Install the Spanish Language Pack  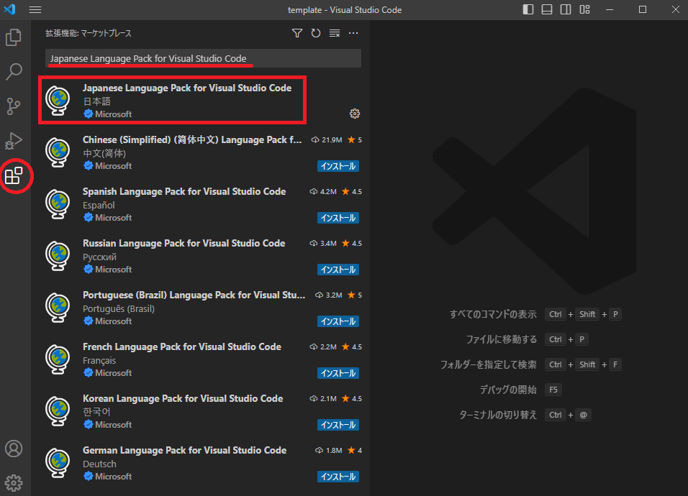tap(338, 218)
